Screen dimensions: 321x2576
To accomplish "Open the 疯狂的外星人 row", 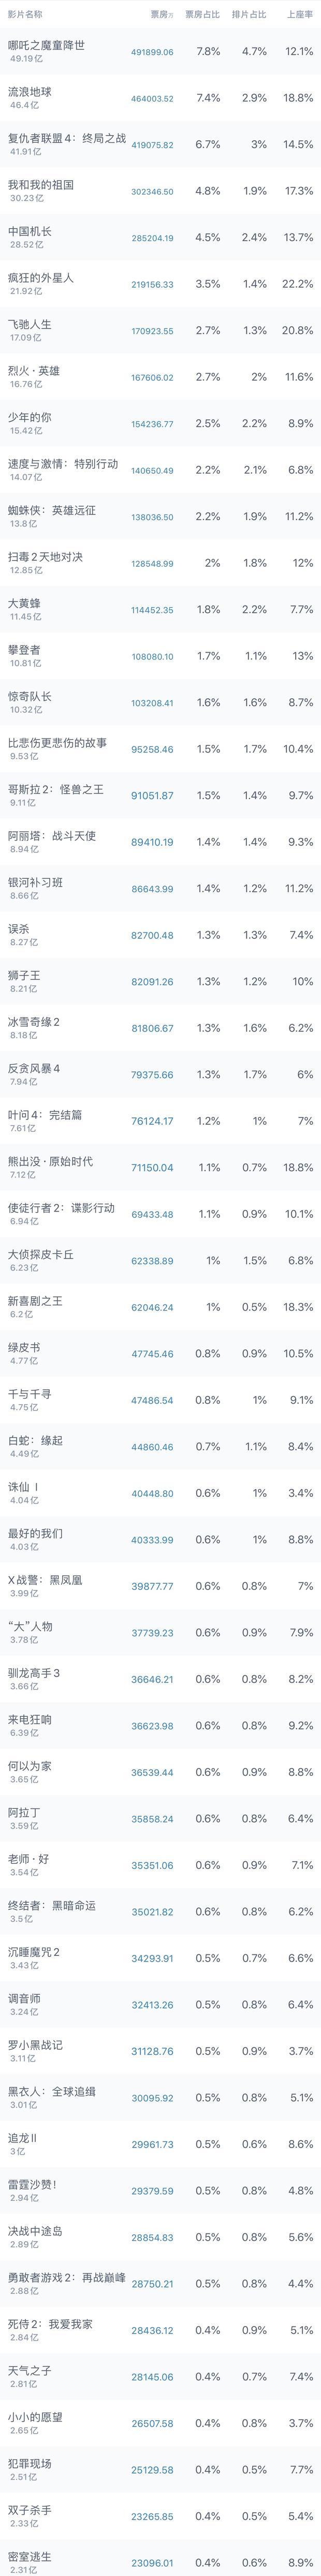I will [x=160, y=284].
